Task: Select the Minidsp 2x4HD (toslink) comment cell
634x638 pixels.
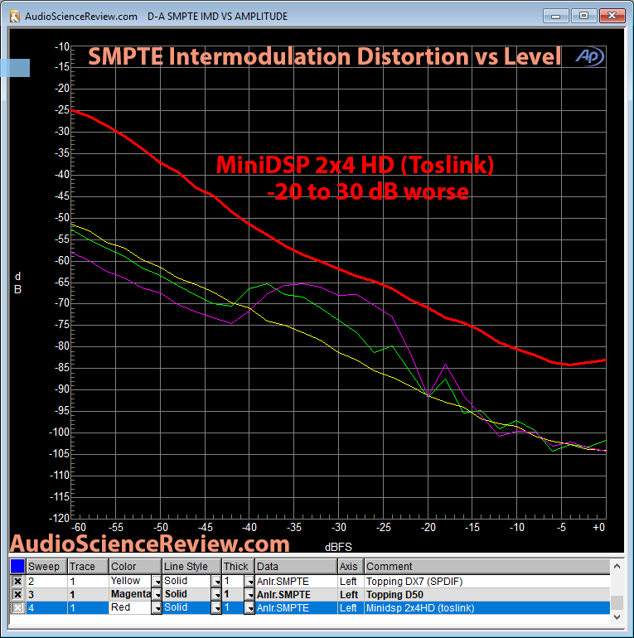Action: pyautogui.click(x=487, y=608)
